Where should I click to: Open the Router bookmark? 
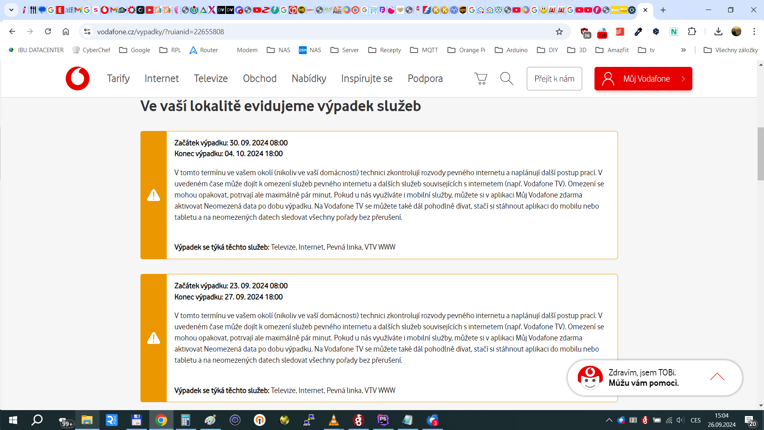[x=204, y=50]
